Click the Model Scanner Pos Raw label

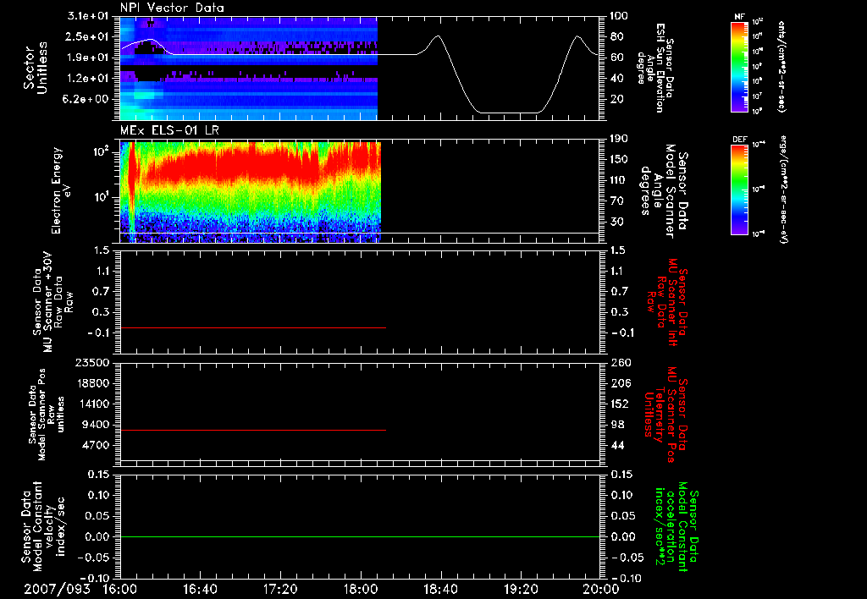coord(47,415)
